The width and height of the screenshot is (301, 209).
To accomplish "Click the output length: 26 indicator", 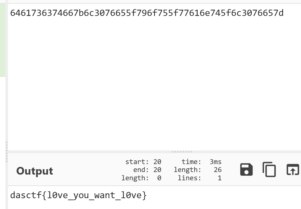I will coord(198,170).
